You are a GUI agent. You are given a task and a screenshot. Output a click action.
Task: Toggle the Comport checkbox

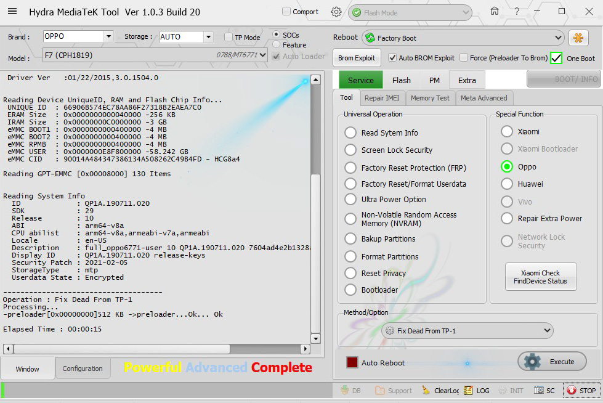pos(286,11)
